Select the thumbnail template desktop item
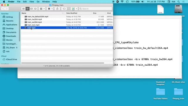 (160, 83)
